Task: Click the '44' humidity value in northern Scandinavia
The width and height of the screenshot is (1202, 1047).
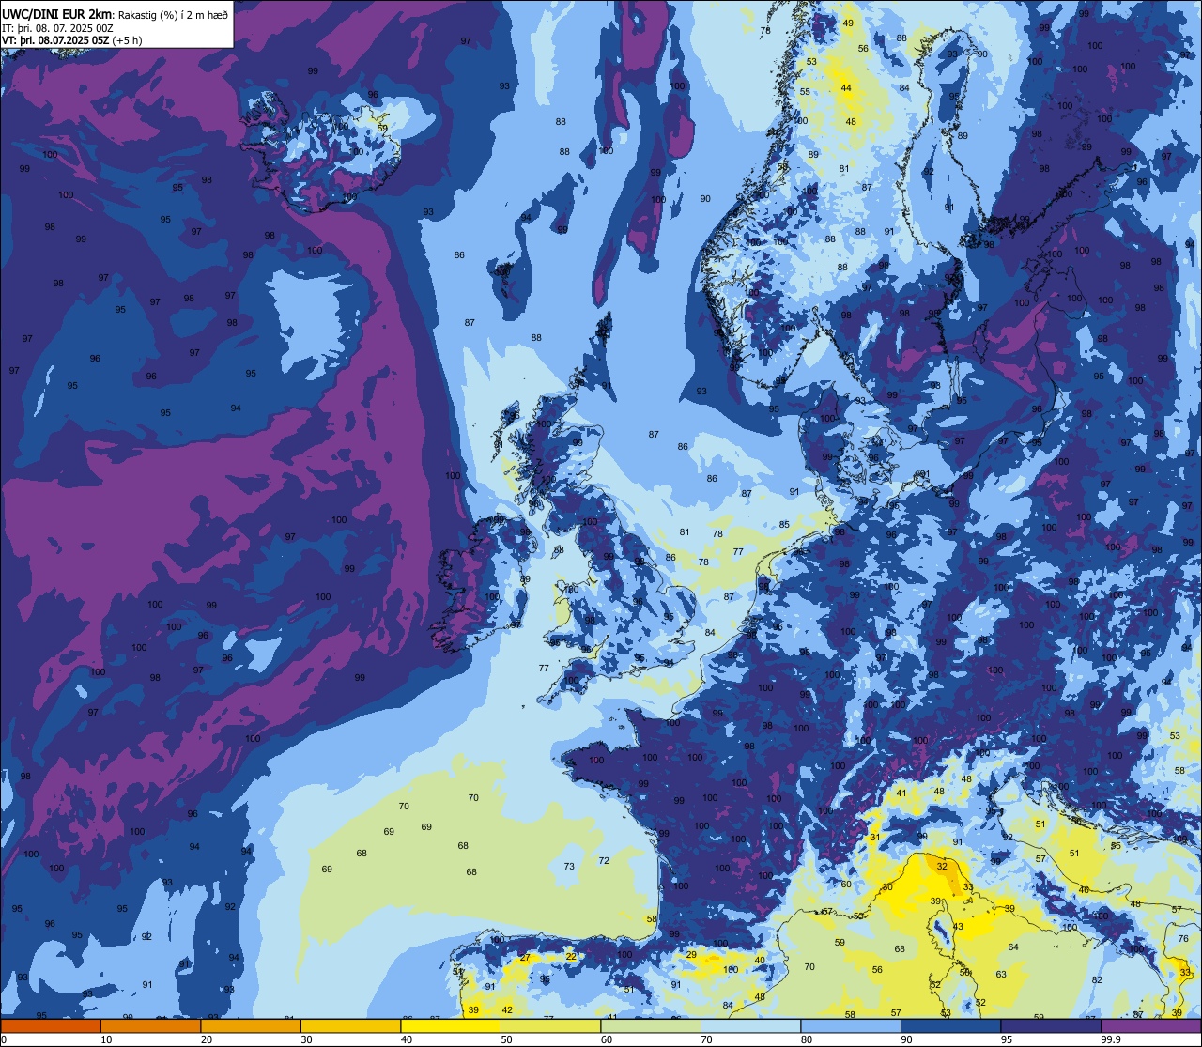Action: pos(846,88)
